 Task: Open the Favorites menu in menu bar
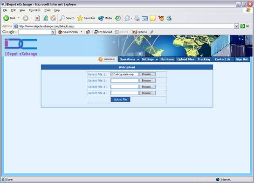click(34, 10)
